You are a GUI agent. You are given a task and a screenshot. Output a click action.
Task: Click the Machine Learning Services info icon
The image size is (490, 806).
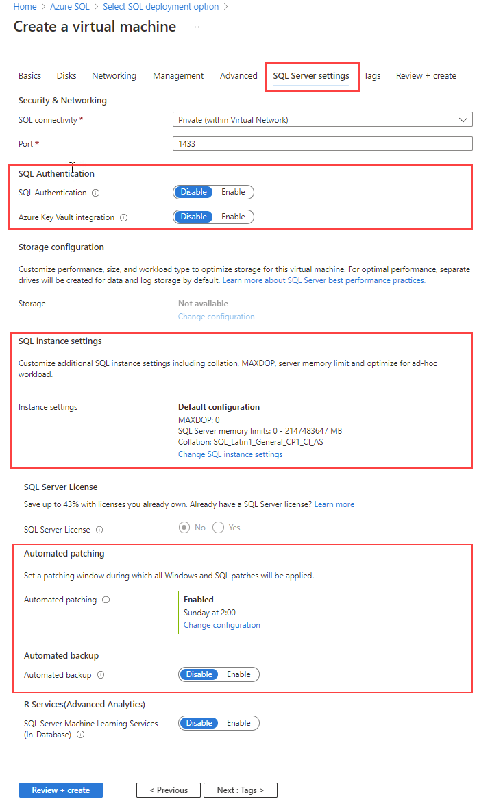coord(81,735)
